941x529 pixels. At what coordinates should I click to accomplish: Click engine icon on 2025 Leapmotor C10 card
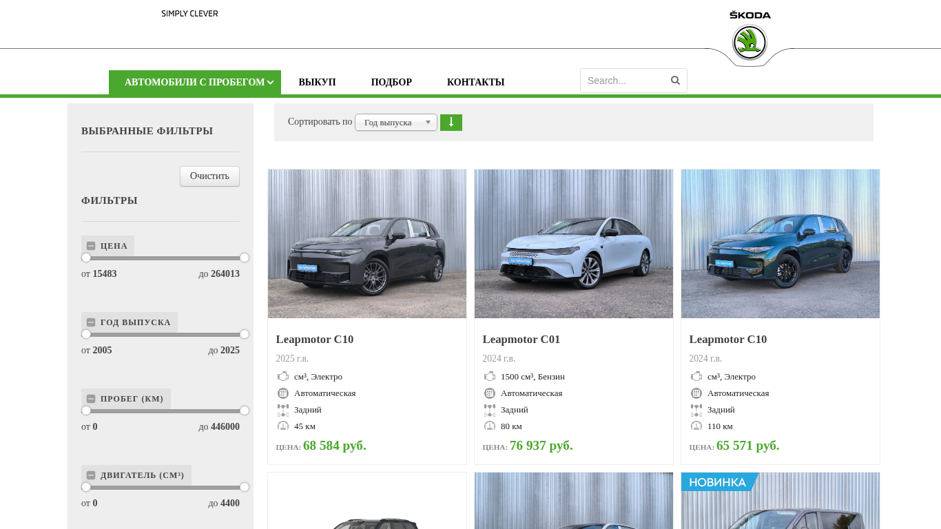click(x=283, y=376)
